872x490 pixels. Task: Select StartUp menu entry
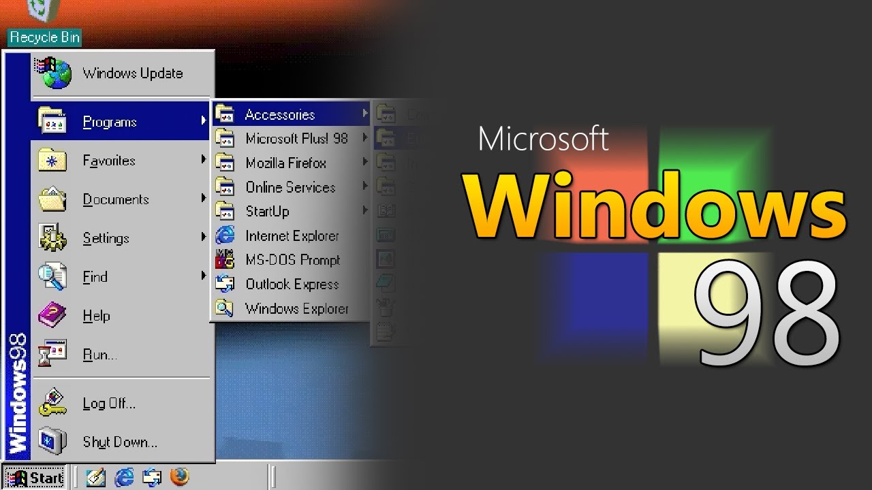[x=292, y=211]
